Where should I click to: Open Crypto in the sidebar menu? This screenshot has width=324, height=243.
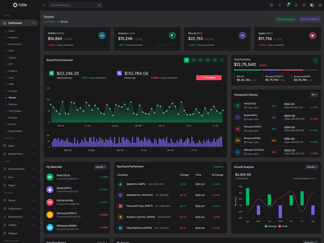pyautogui.click(x=13, y=58)
